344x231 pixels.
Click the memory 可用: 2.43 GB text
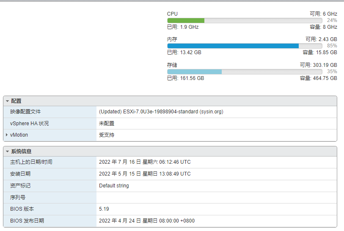[x=322, y=39]
